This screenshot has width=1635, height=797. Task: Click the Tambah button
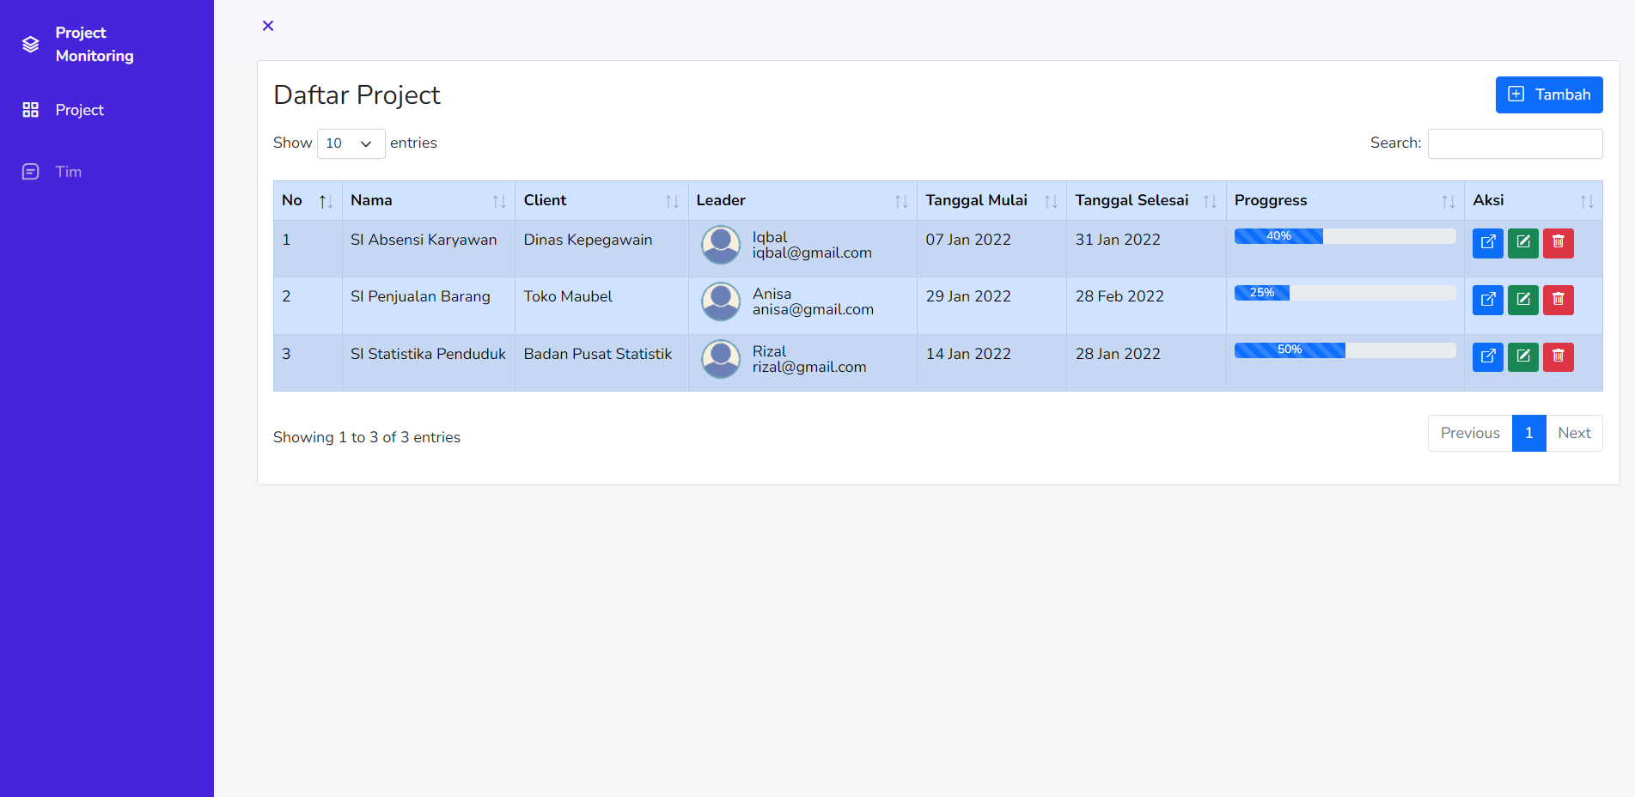coord(1549,94)
